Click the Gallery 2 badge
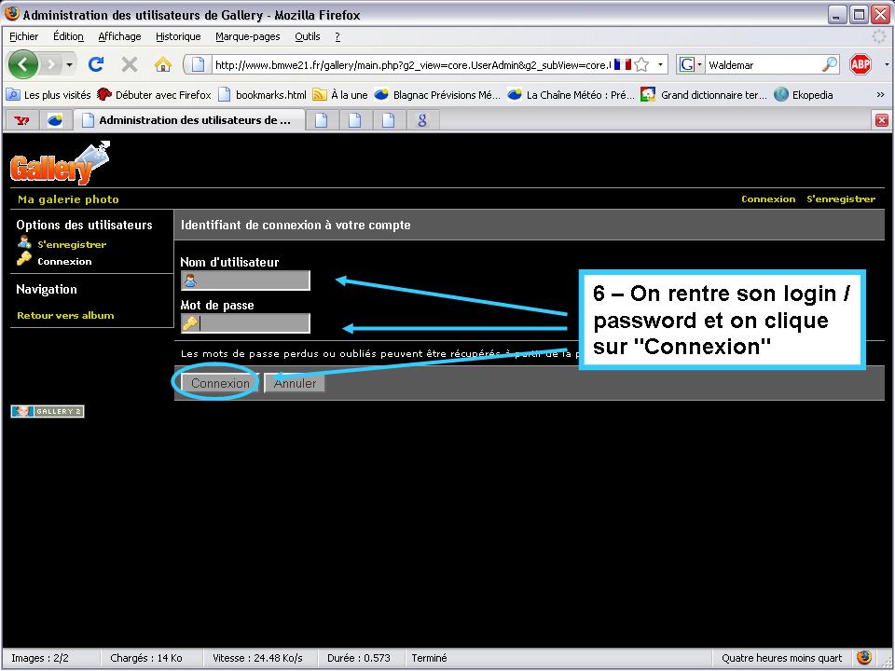 point(48,412)
